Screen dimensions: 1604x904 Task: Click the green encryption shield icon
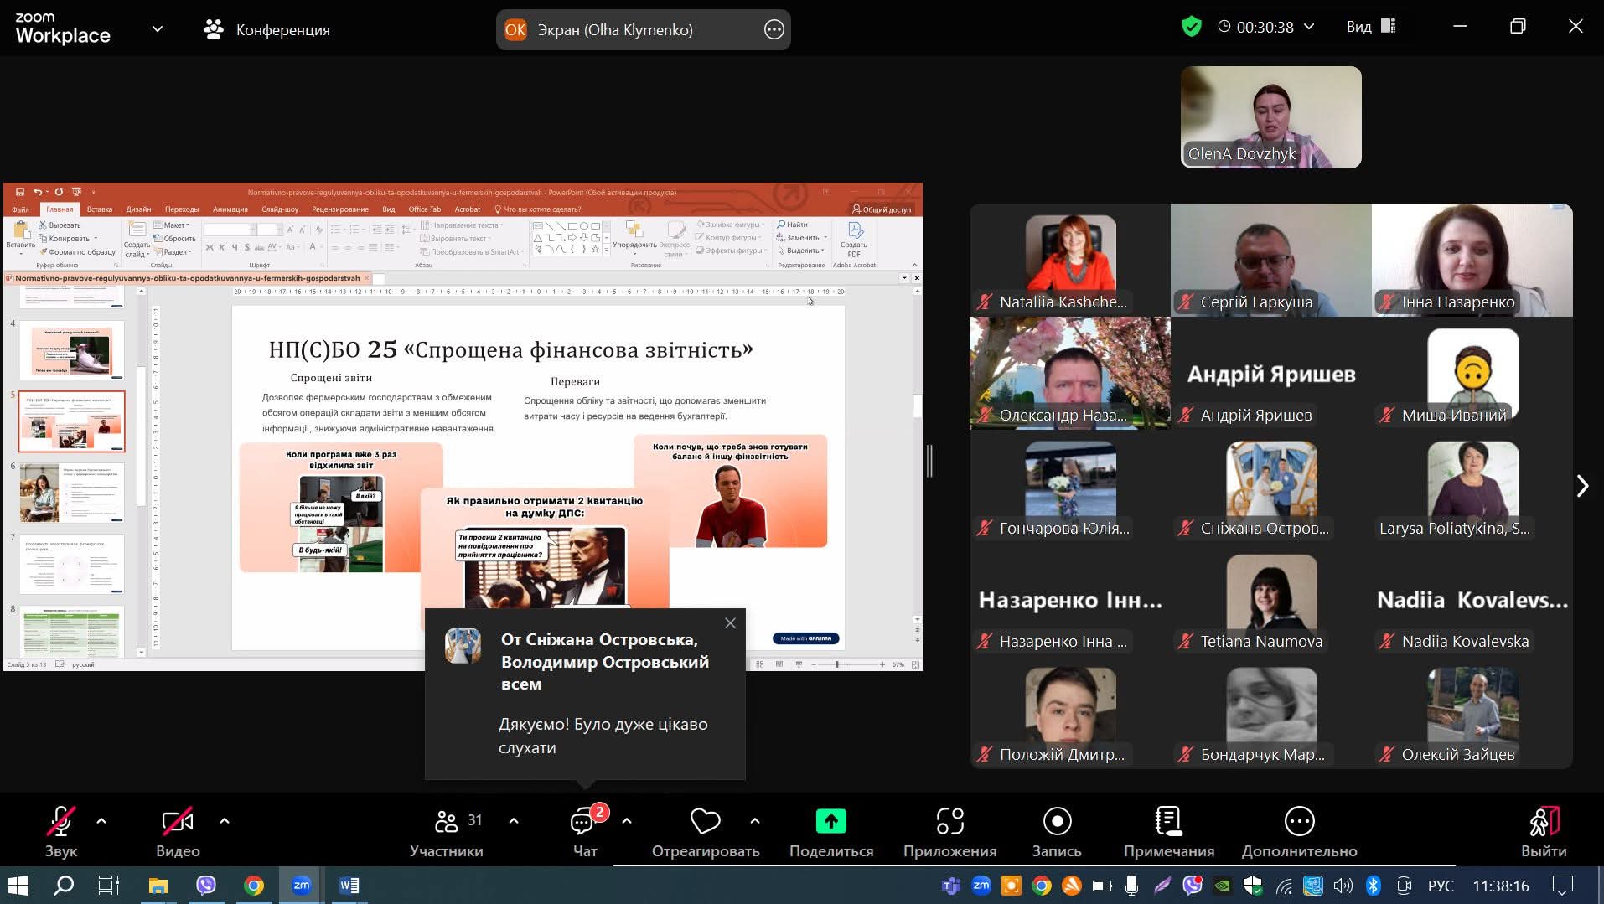(1191, 27)
